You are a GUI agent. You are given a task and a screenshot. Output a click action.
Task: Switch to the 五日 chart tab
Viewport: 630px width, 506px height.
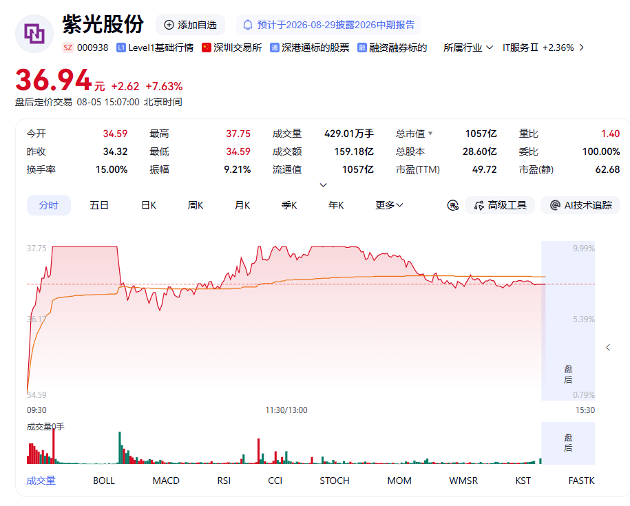tap(99, 205)
